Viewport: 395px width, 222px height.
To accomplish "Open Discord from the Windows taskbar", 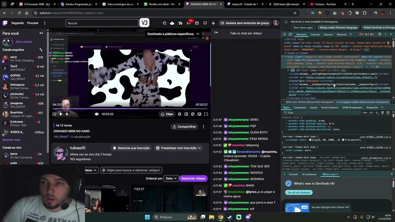I will pyautogui.click(x=248, y=217).
